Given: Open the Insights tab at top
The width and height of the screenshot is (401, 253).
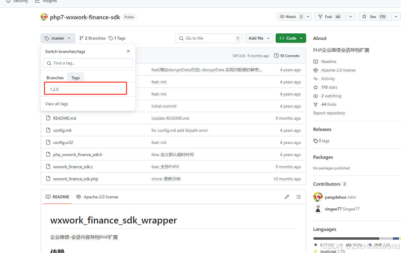Looking at the screenshot, I should (46, 1).
